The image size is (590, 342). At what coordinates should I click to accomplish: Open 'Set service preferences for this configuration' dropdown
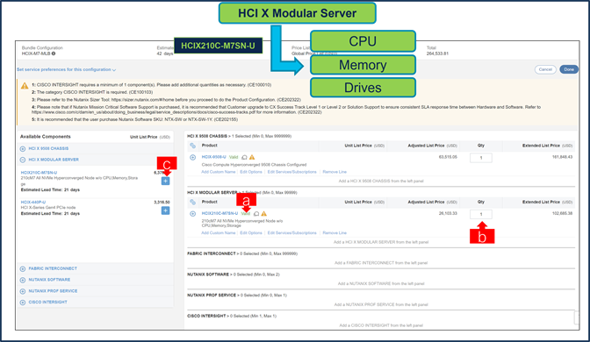(66, 69)
